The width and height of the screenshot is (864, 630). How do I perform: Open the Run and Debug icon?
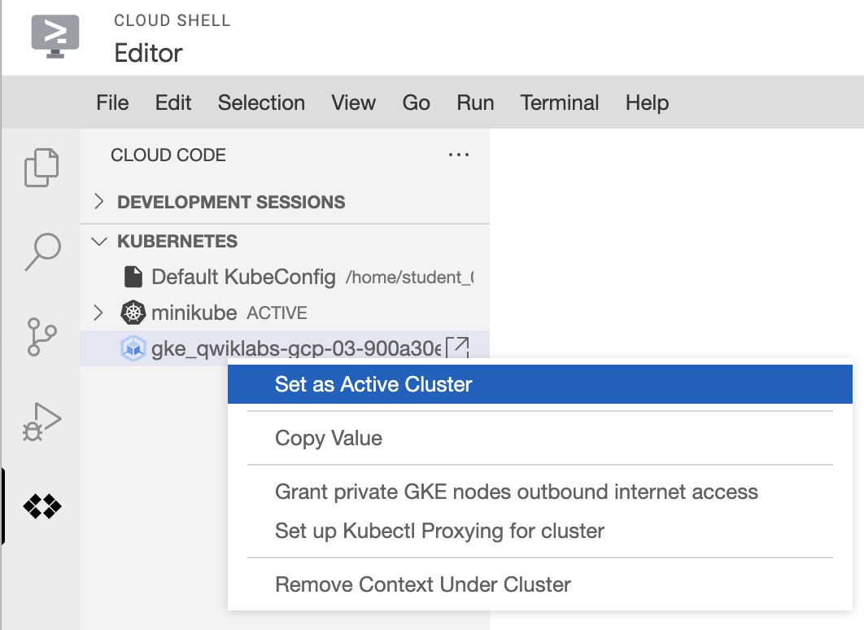[x=41, y=421]
